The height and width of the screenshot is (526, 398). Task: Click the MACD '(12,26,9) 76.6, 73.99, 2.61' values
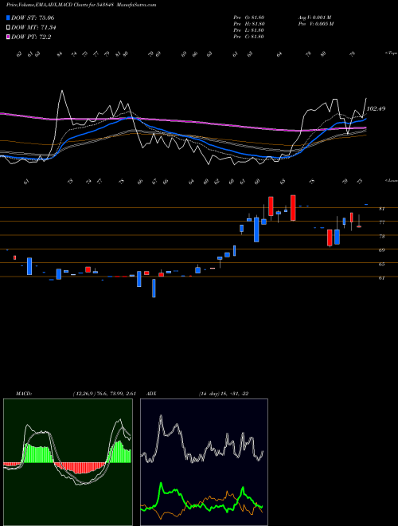(104, 394)
